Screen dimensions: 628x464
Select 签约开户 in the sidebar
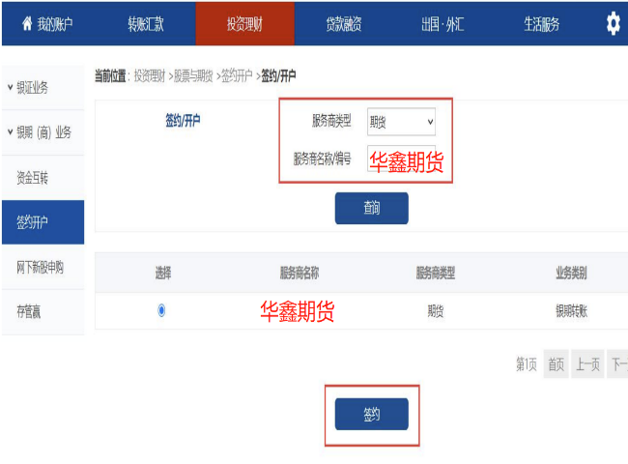pyautogui.click(x=33, y=222)
